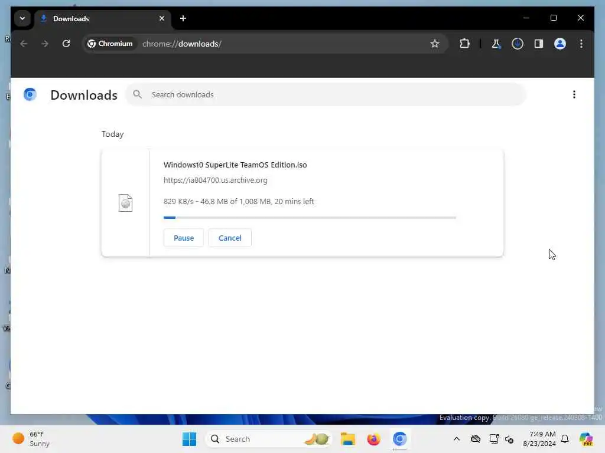This screenshot has height=453, width=605.
Task: Open the downloads page more actions menu
Action: pyautogui.click(x=574, y=94)
